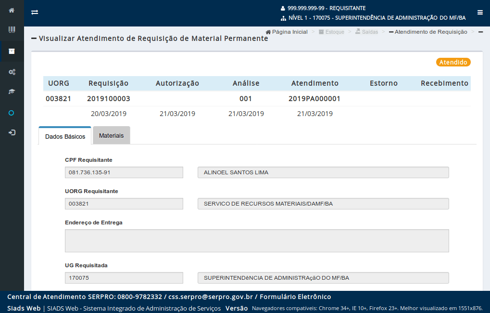Open the barcode icon in sidebar
Image resolution: width=490 pixels, height=313 pixels.
pyautogui.click(x=12, y=30)
